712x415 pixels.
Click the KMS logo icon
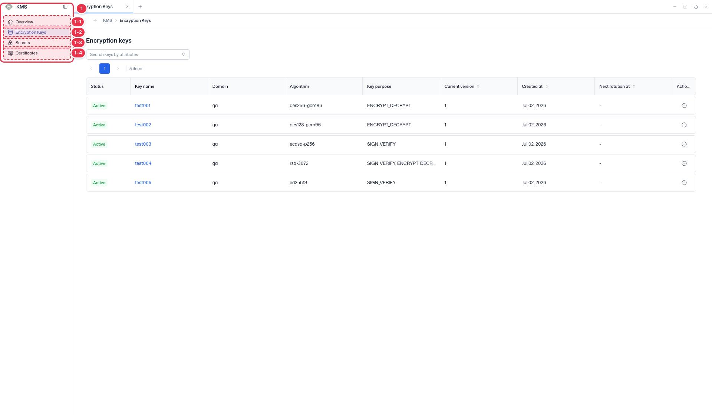tap(9, 7)
